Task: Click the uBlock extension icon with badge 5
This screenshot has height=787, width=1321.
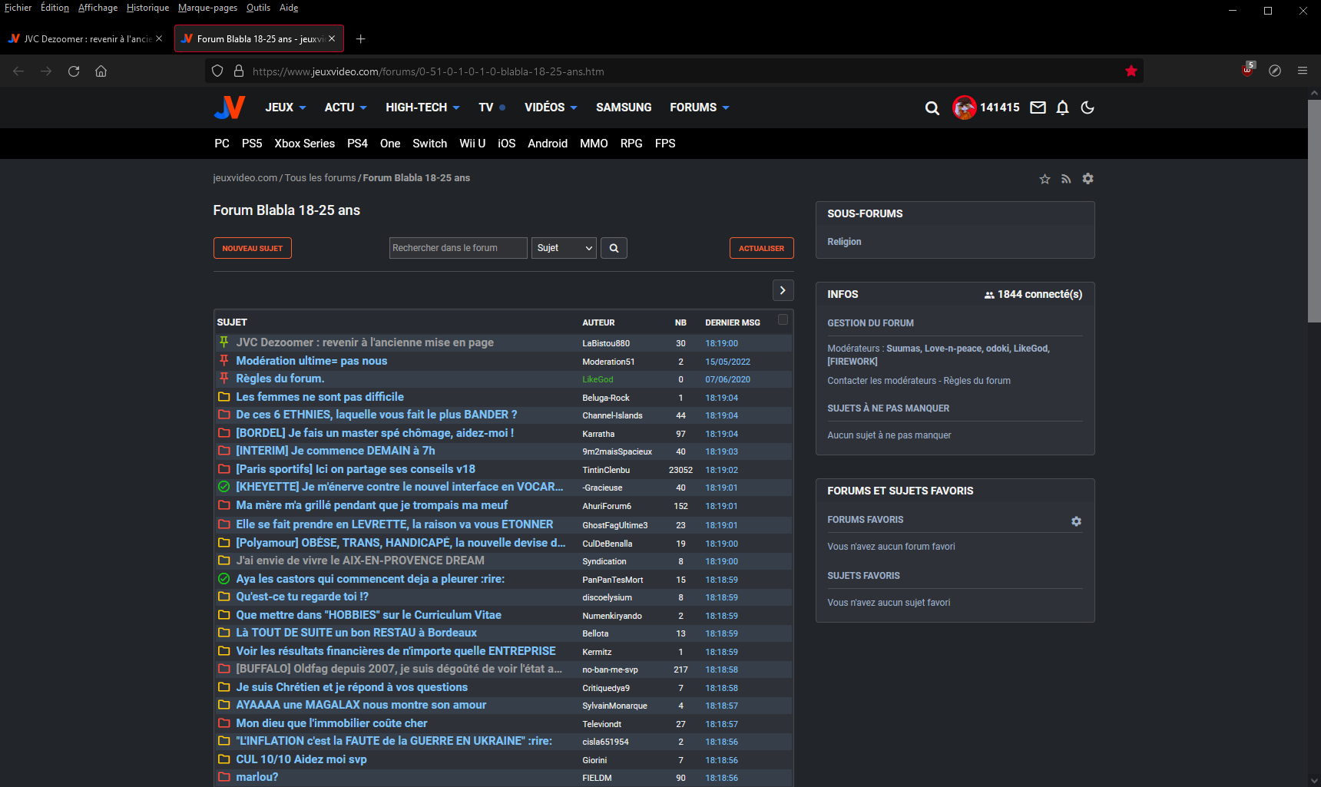Action: coord(1247,71)
